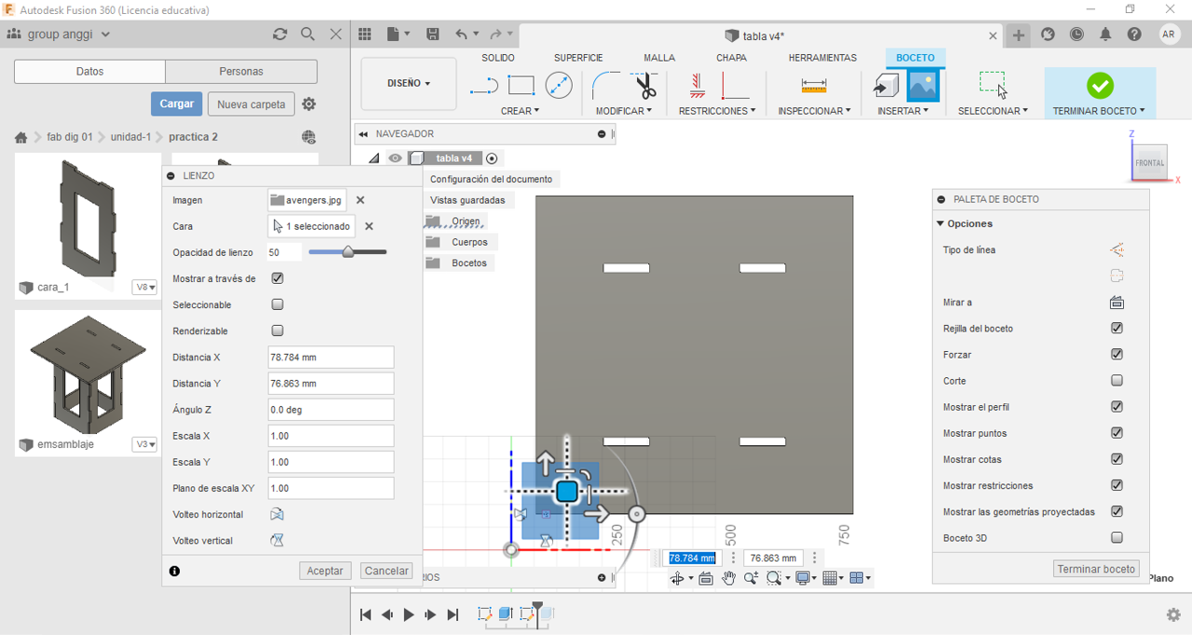Enable the Seleccionable checkbox
The width and height of the screenshot is (1192, 635).
278,304
